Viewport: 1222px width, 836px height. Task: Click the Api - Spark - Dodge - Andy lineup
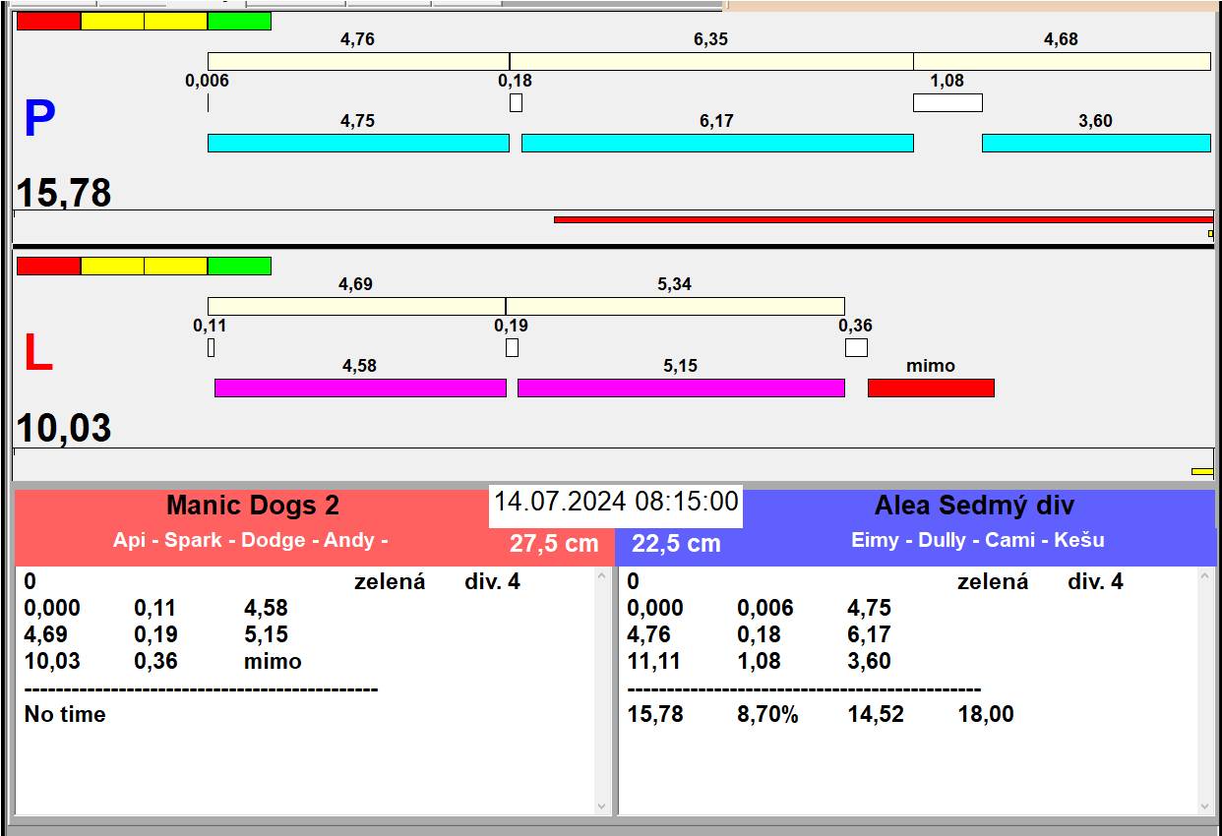[250, 540]
